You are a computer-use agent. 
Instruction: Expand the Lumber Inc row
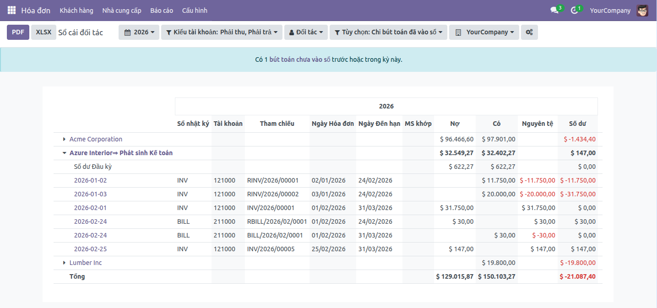coord(64,263)
